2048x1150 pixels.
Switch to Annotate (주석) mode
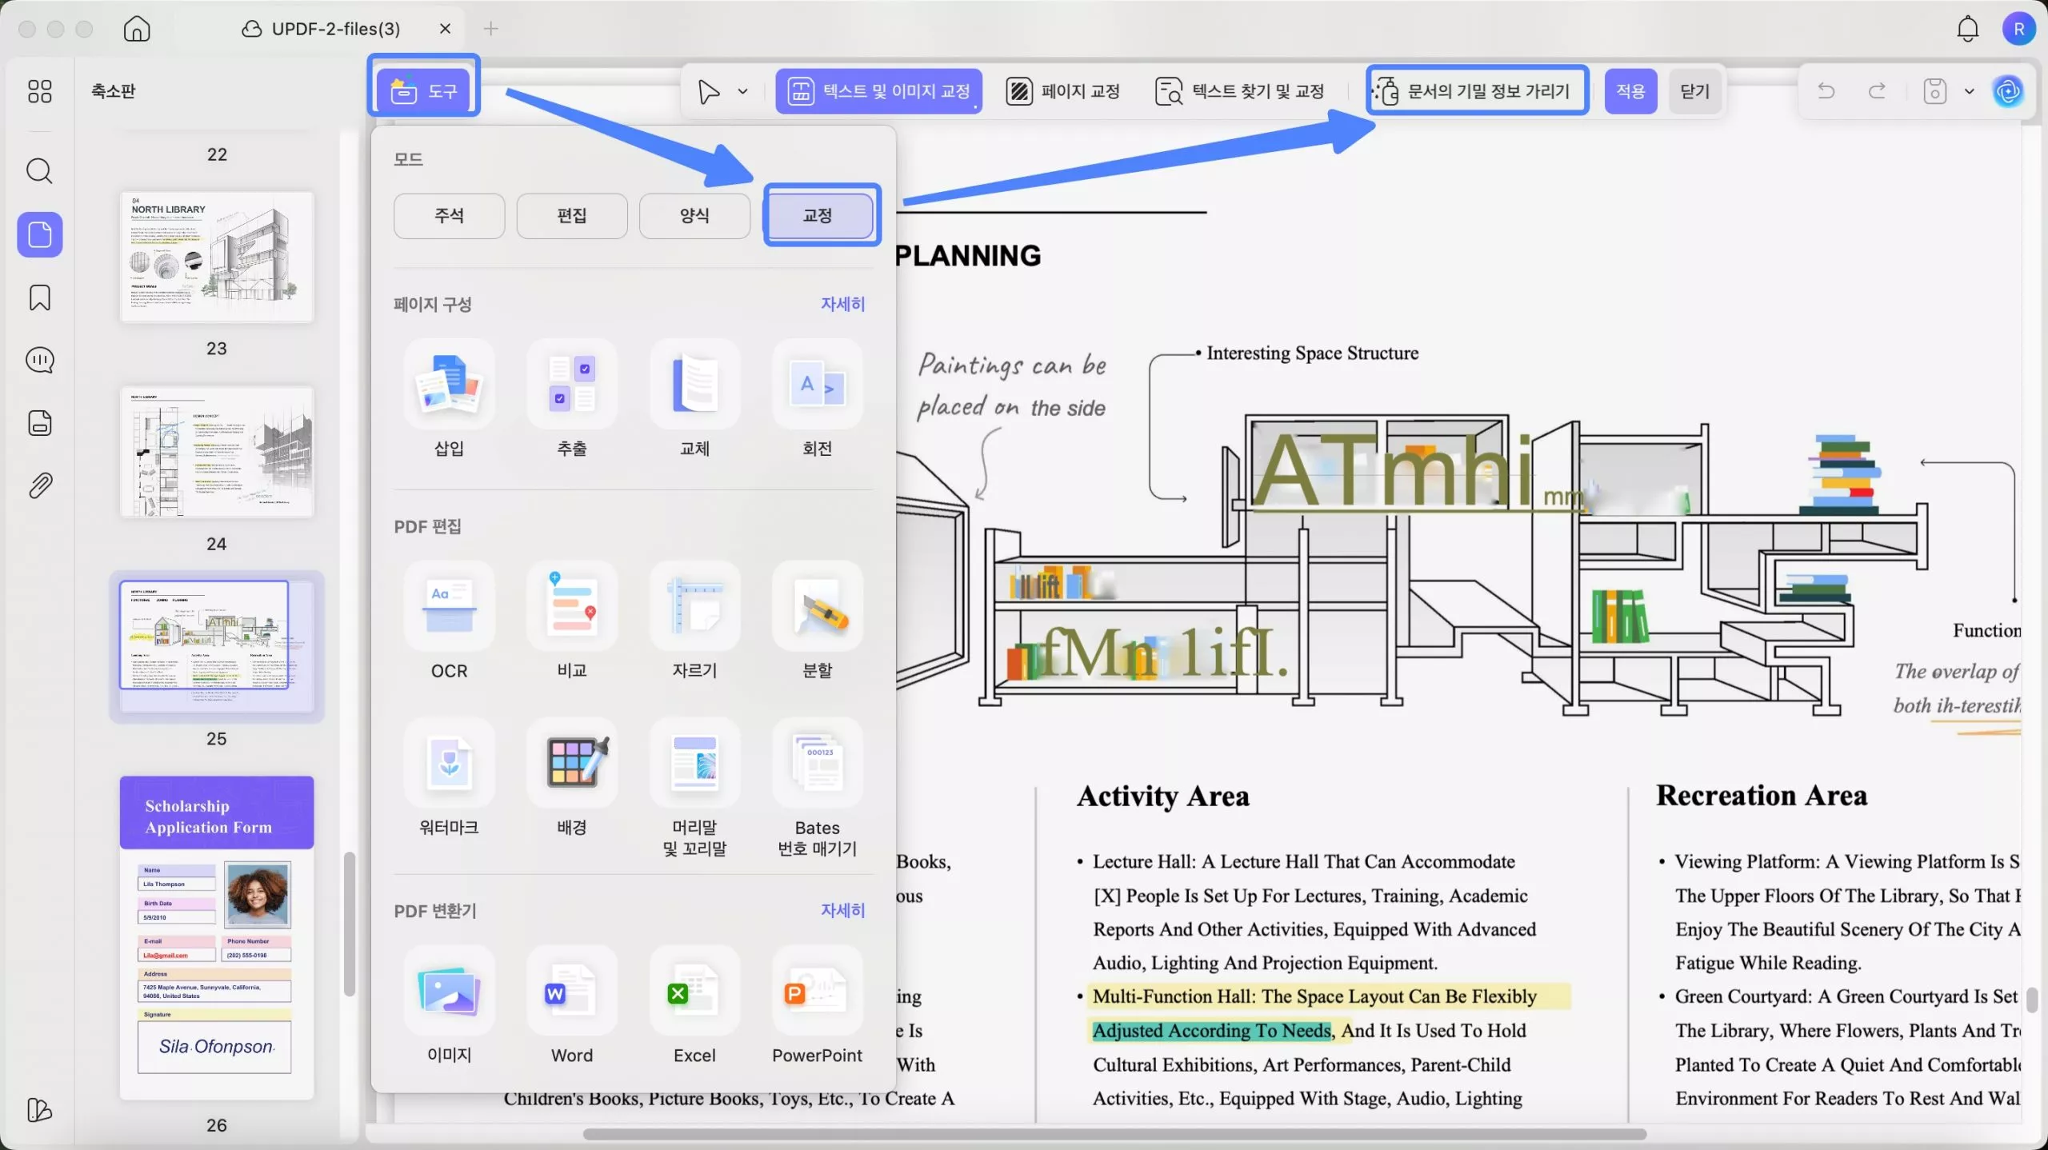[x=449, y=215]
